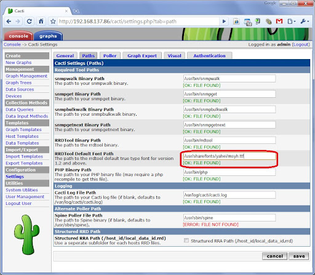
Task: Edit the Spine Poller File Path field
Action: 229,218
